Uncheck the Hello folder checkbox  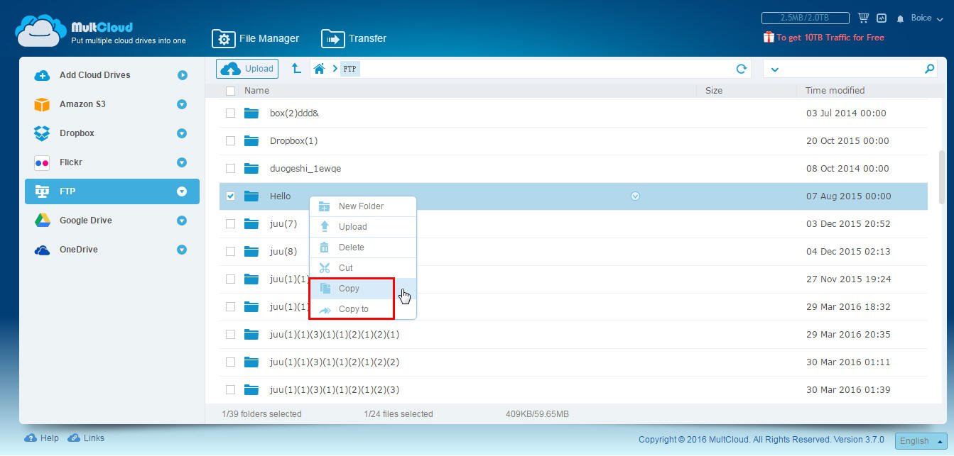pyautogui.click(x=230, y=196)
